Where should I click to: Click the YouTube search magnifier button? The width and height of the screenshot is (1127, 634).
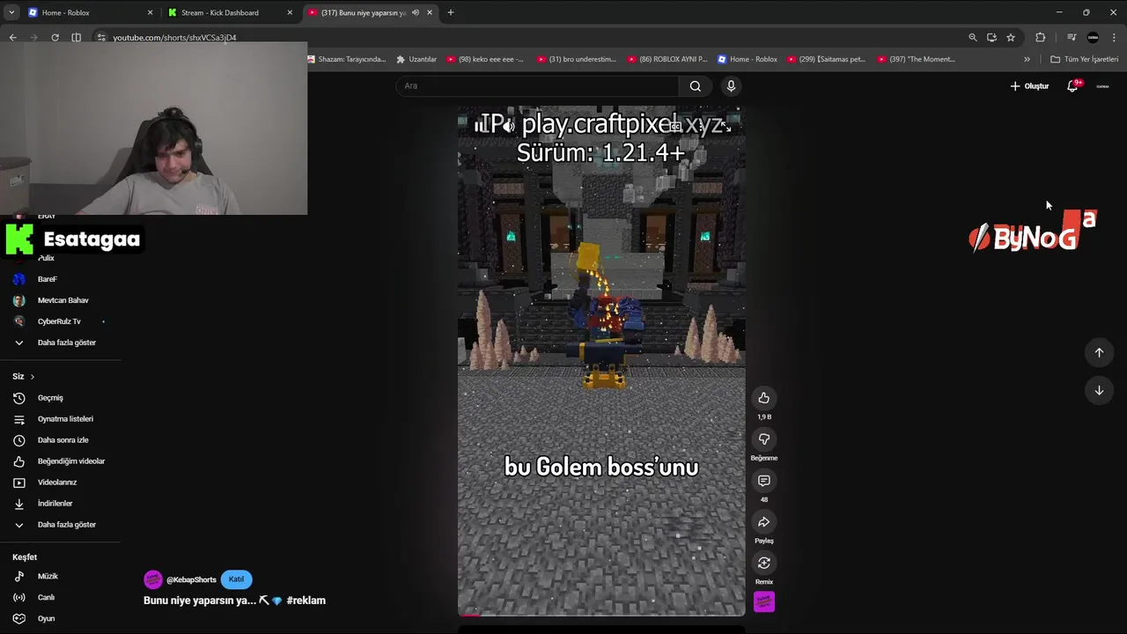click(x=696, y=85)
